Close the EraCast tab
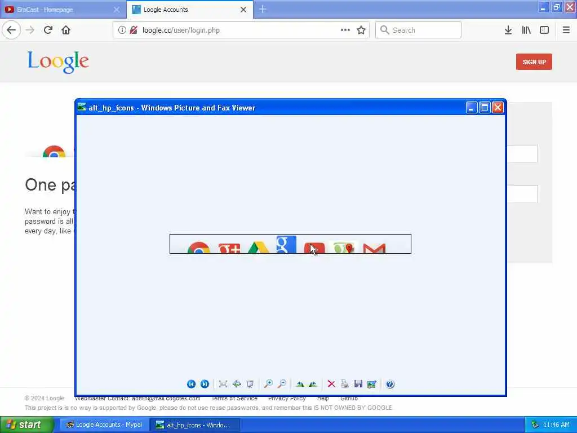 [116, 10]
